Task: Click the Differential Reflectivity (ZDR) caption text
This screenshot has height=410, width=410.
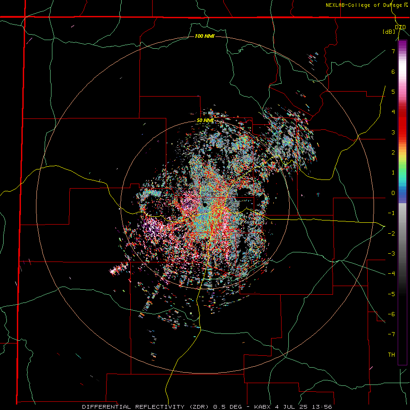Action: tap(207, 407)
